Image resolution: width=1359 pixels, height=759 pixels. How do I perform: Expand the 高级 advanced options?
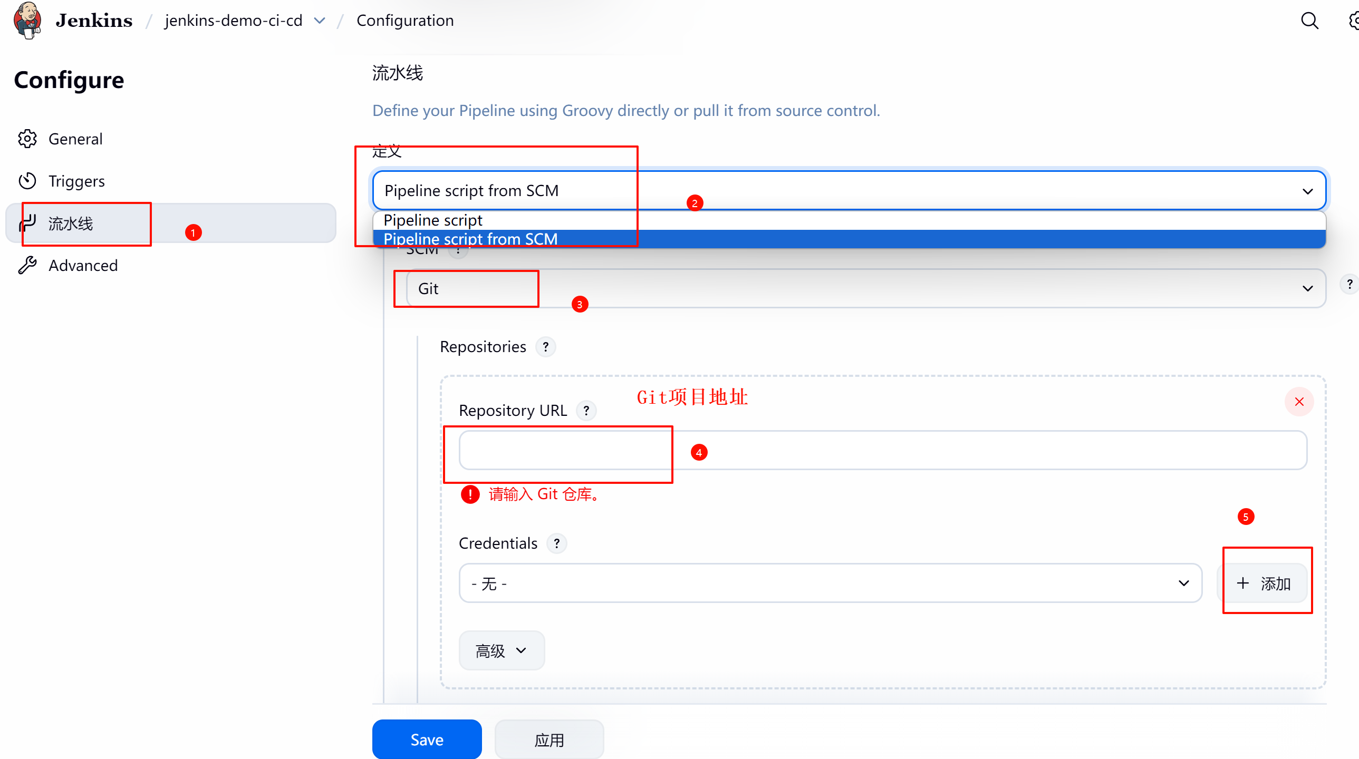pyautogui.click(x=501, y=650)
